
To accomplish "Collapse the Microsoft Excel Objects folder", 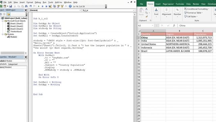I will 3,21.
